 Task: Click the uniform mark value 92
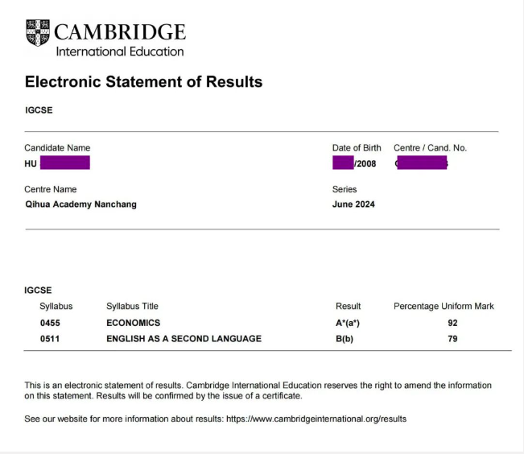click(452, 323)
